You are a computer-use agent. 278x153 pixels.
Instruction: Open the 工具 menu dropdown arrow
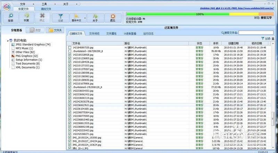(55, 4)
